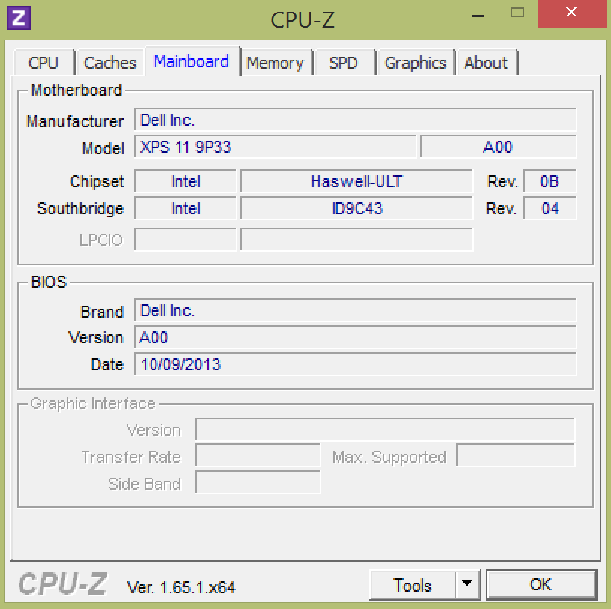Viewport: 611px width, 609px height.
Task: Click the BIOS Brand Dell Inc. field
Action: click(355, 310)
